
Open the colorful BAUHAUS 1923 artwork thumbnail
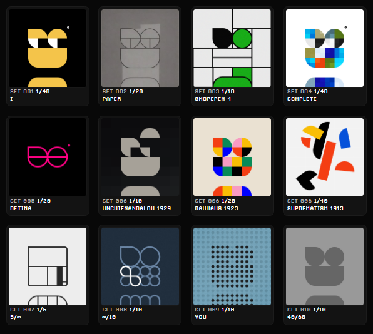232,157
